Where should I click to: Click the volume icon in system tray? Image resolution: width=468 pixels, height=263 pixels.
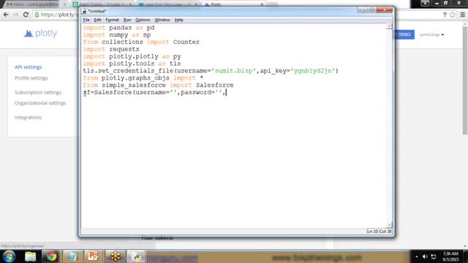(425, 256)
